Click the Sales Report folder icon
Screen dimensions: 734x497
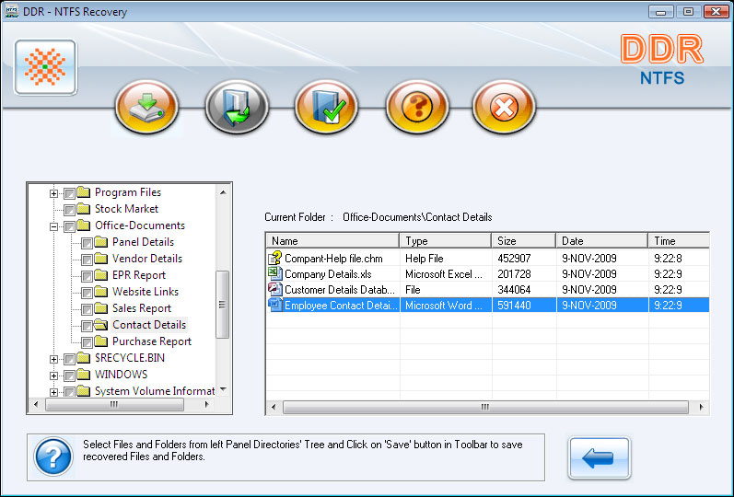click(x=101, y=308)
